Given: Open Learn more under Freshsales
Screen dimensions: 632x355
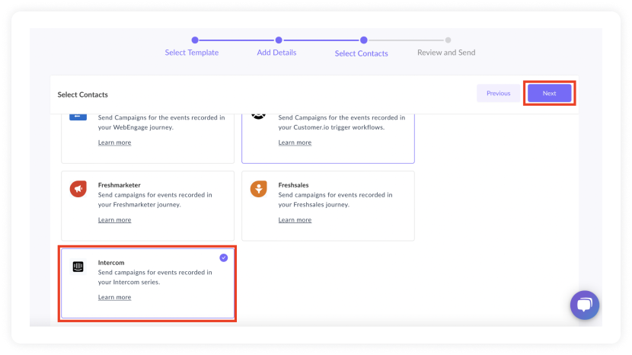Looking at the screenshot, I should pyautogui.click(x=295, y=220).
